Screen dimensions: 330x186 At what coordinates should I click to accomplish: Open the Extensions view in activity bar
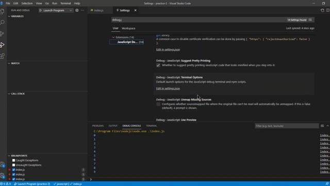click(x=2, y=56)
